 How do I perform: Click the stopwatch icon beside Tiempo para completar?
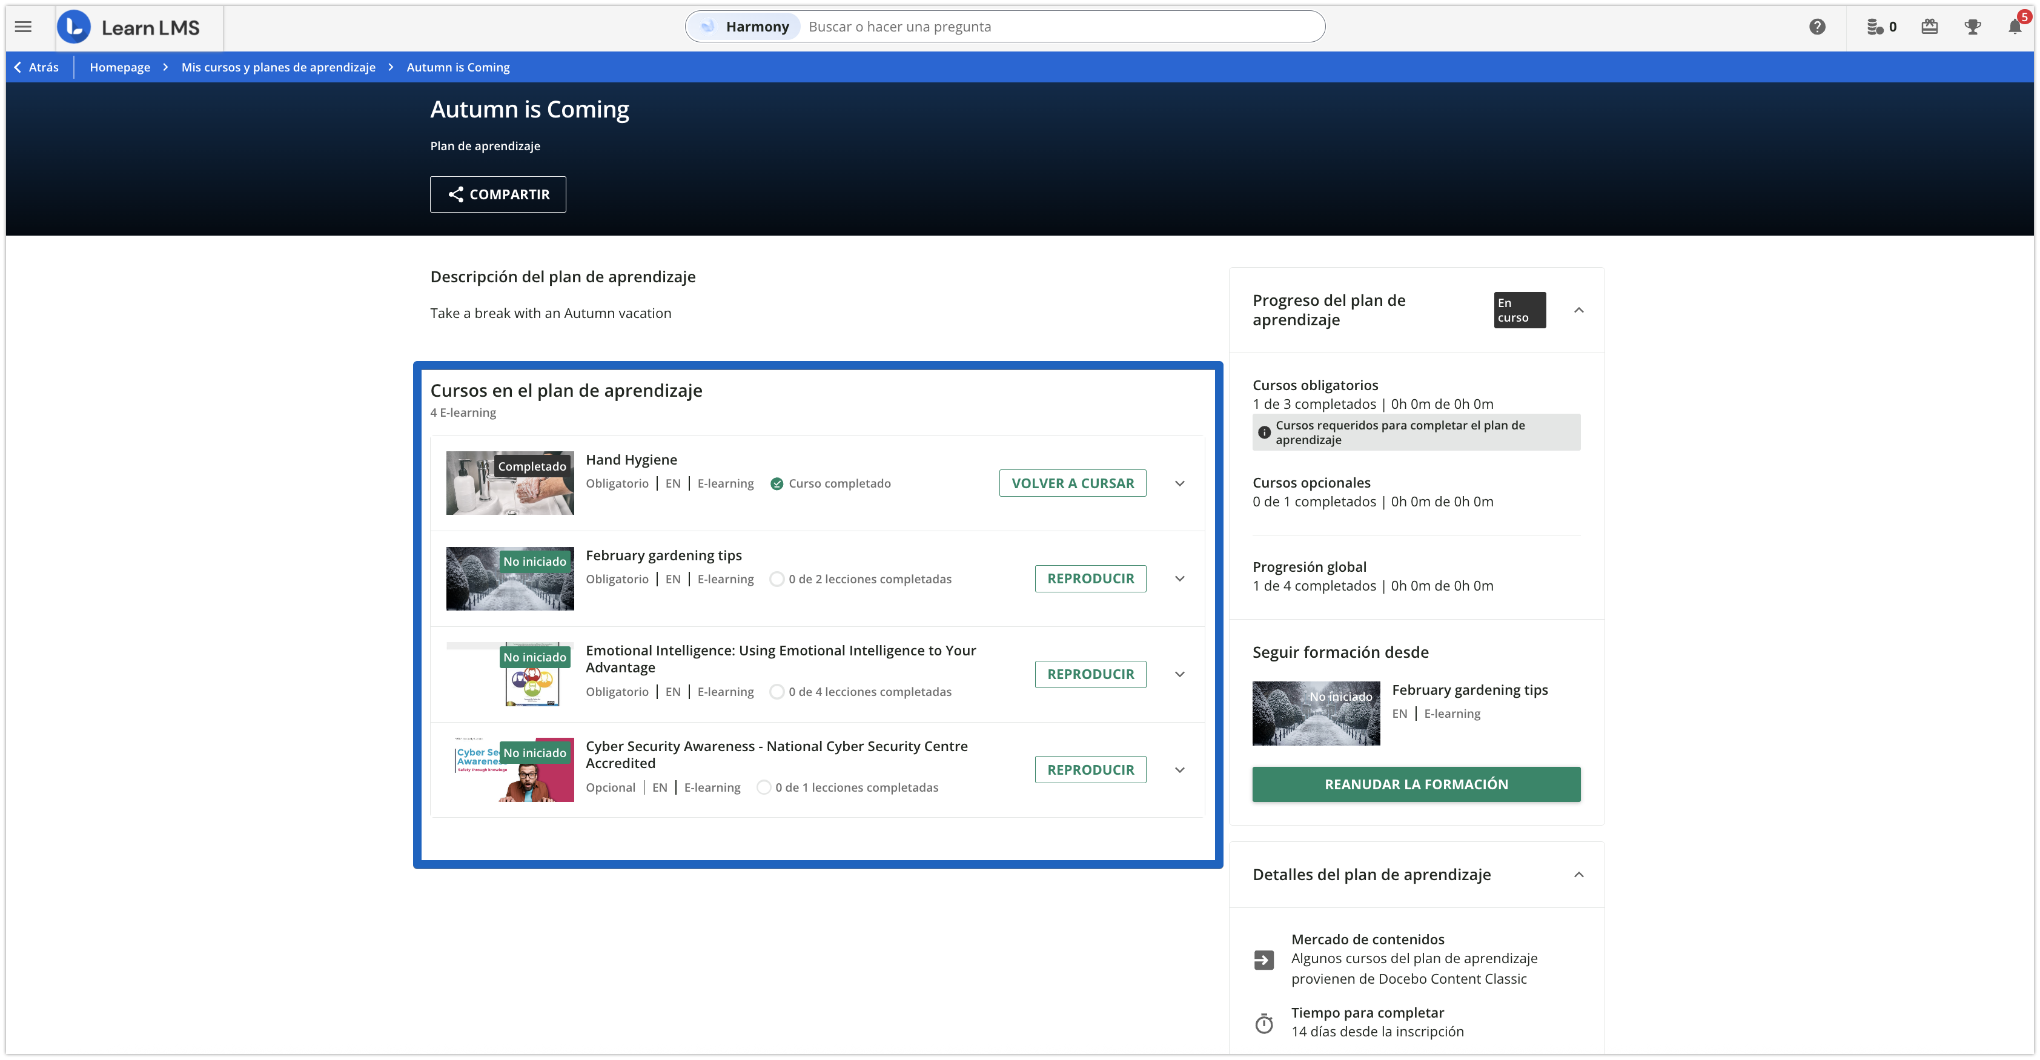click(x=1264, y=1023)
